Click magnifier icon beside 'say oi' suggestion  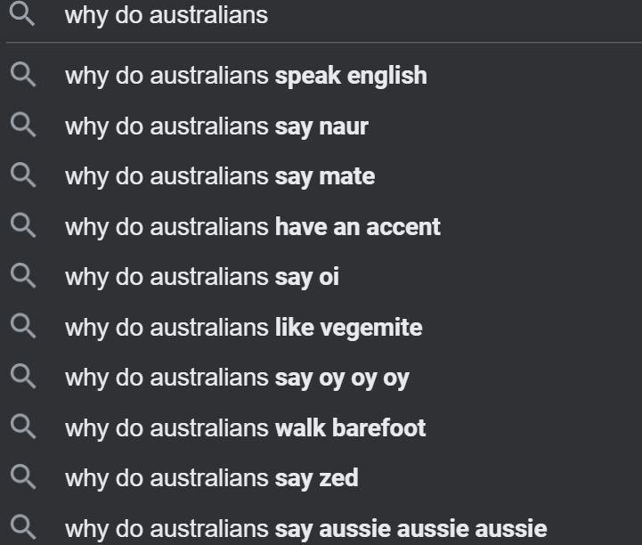point(23,275)
